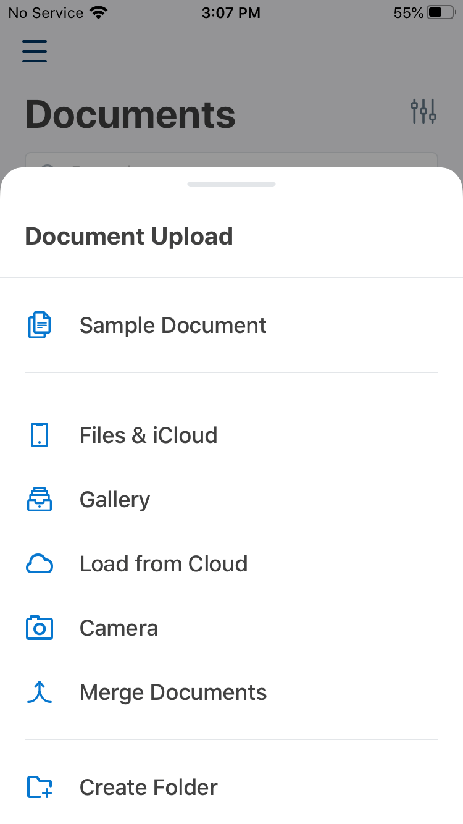The image size is (463, 824).
Task: Click the folder-plus icon
Action: pyautogui.click(x=40, y=788)
